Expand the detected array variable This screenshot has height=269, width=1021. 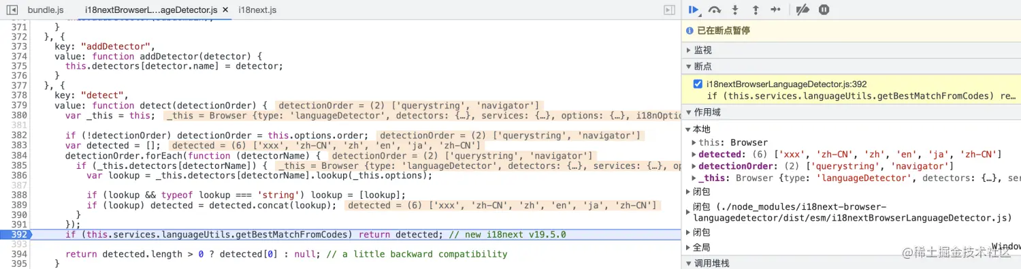[x=694, y=155]
